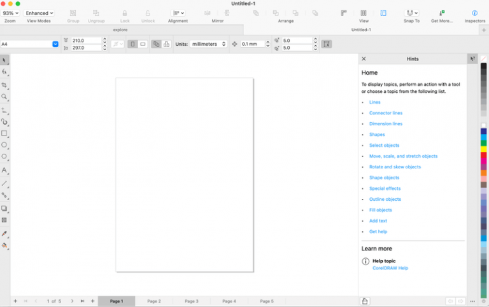Open the Inspectors panel icon
The height and width of the screenshot is (307, 489).
coord(474,13)
